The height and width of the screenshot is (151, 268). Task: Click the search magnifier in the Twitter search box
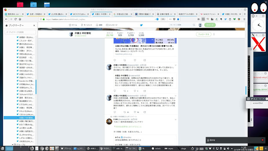tap(194, 25)
